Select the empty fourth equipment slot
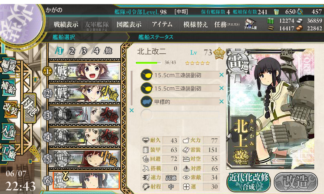 [x=180, y=115]
